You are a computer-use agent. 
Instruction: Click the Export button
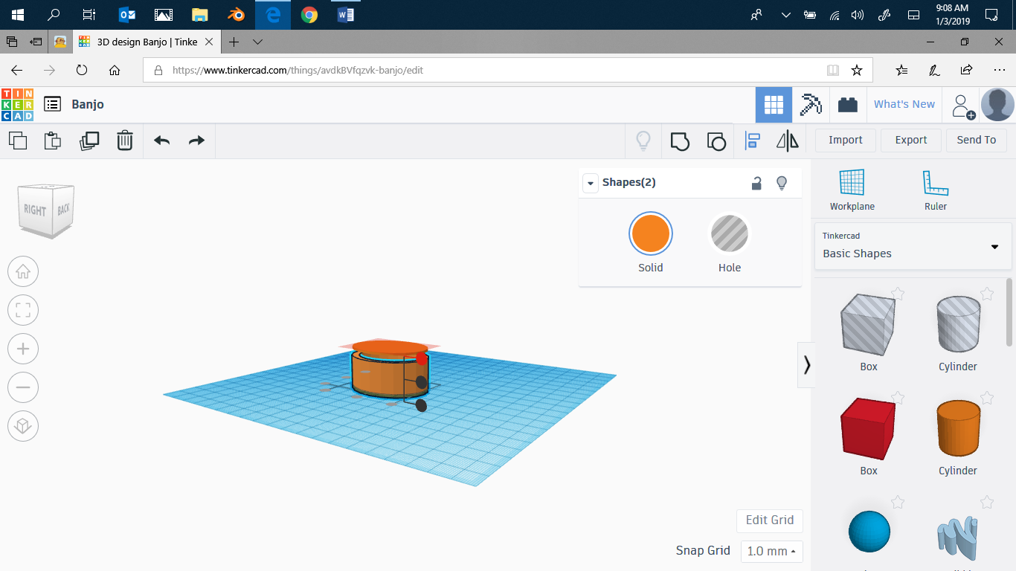(x=910, y=140)
